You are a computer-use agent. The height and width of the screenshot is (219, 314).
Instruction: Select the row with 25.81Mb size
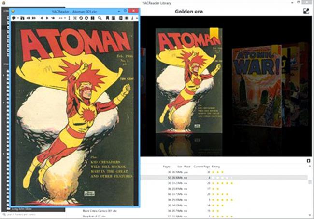[x=224, y=189]
